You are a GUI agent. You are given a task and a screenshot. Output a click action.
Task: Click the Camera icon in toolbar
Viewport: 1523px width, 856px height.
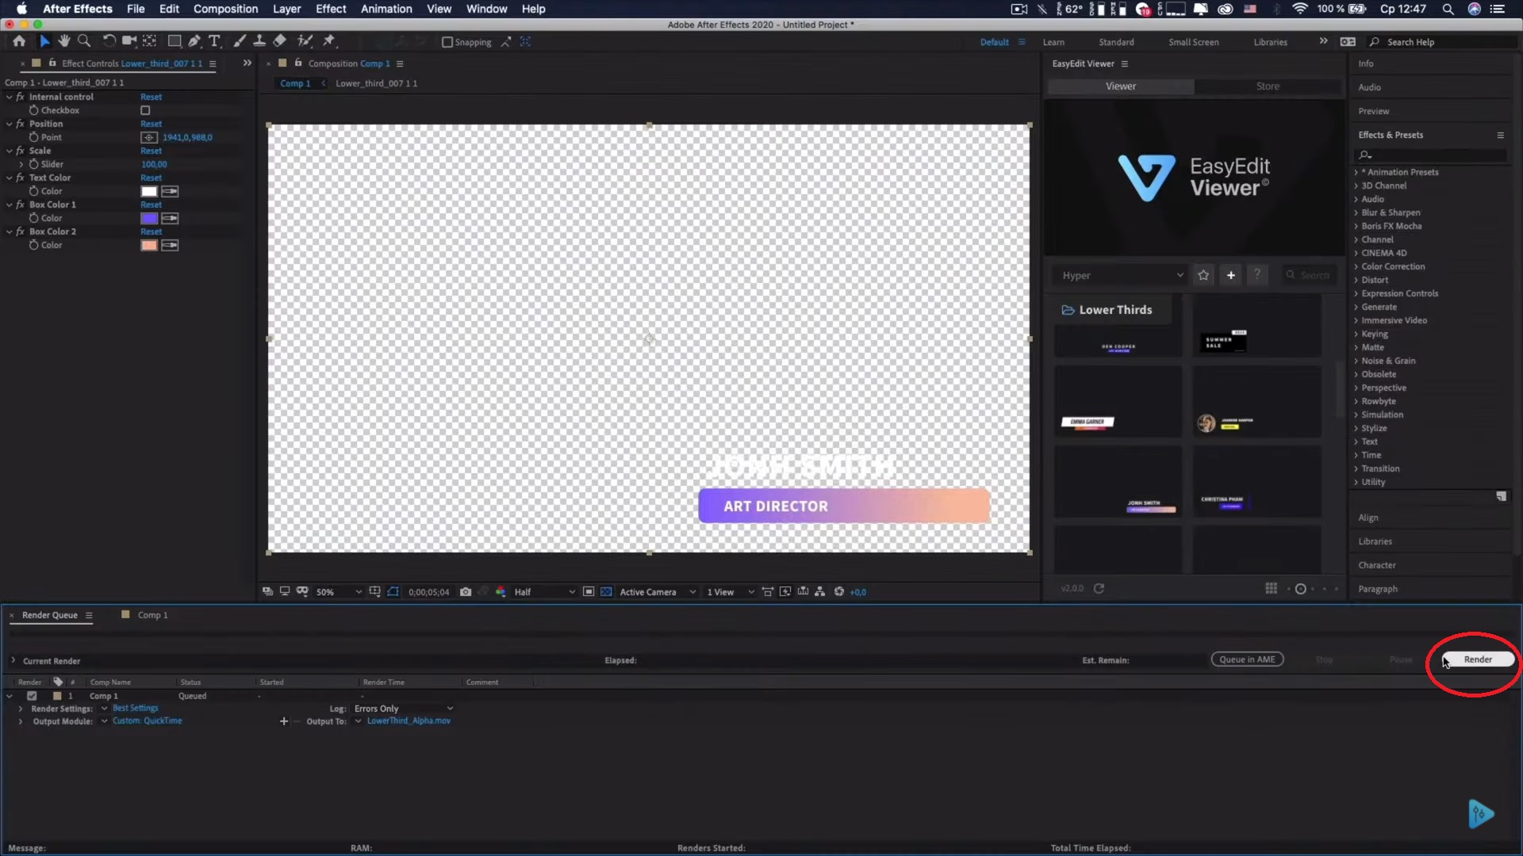click(x=129, y=40)
